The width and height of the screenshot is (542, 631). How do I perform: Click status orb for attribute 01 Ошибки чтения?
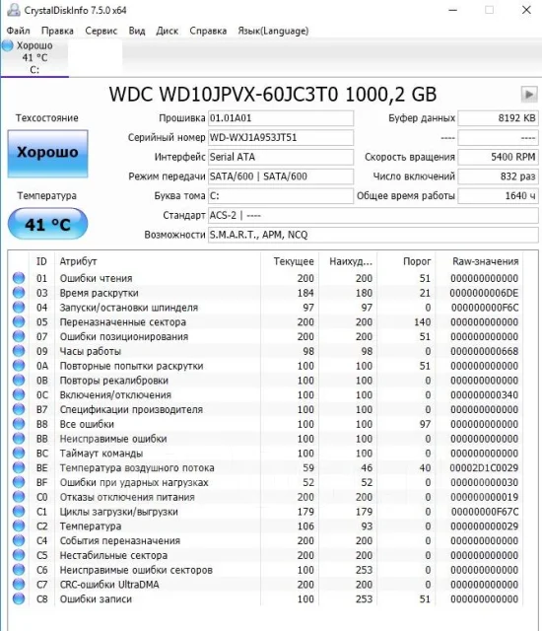(x=19, y=278)
